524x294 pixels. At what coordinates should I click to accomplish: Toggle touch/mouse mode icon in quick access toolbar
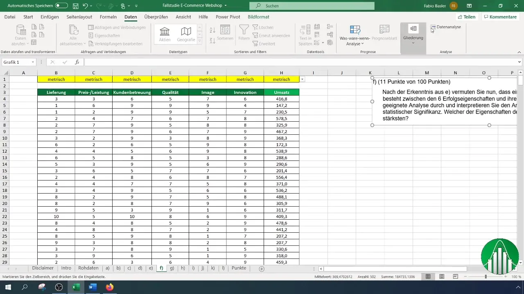123,6
